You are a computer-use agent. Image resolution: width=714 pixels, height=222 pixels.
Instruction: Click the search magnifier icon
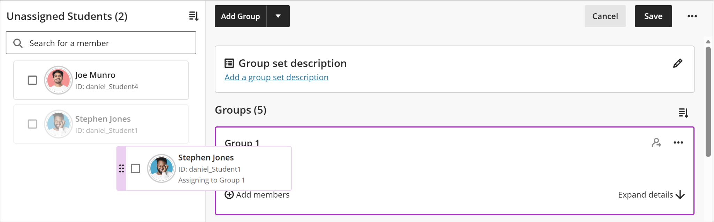click(x=18, y=43)
